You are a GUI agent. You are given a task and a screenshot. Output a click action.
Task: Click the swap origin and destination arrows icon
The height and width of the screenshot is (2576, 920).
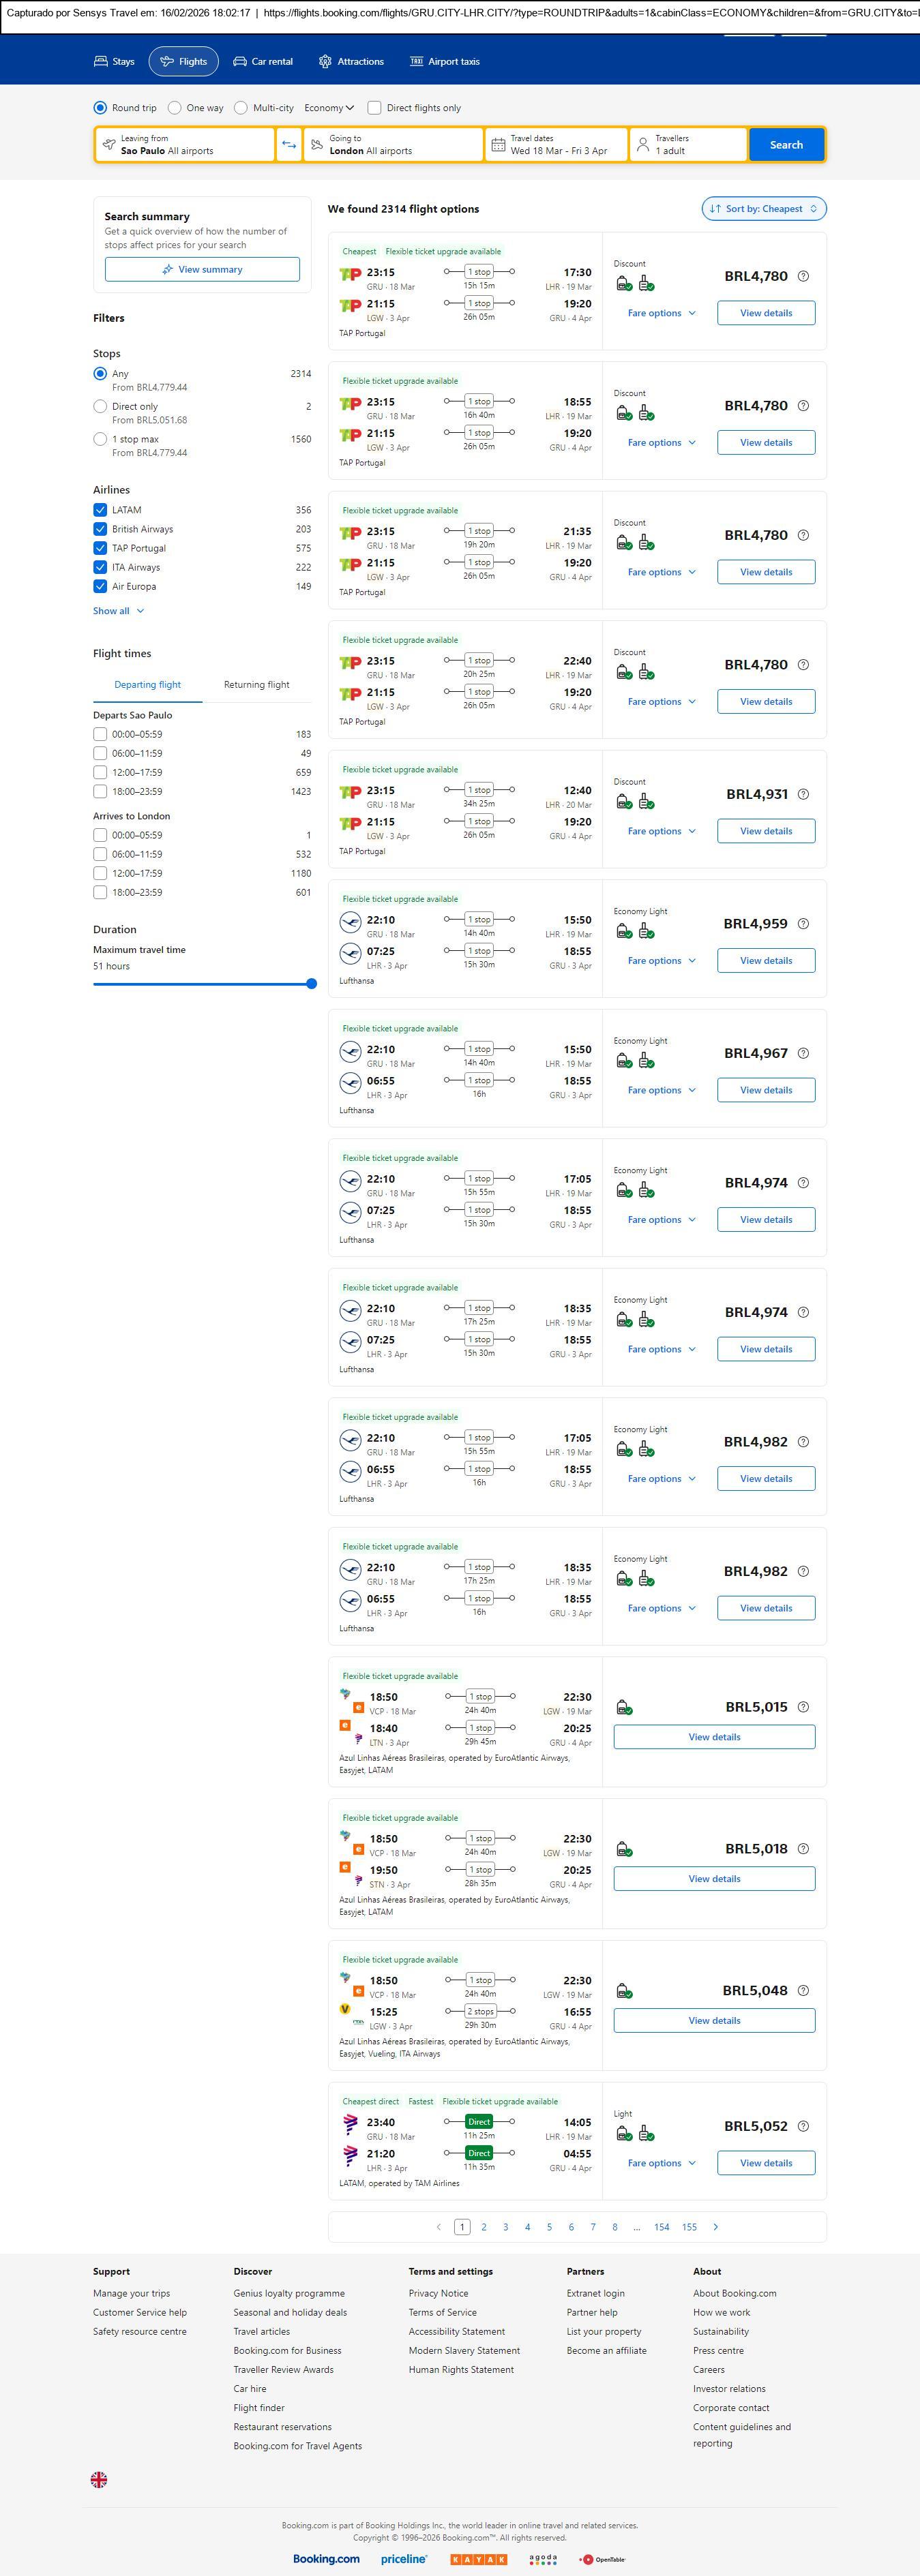click(x=288, y=145)
